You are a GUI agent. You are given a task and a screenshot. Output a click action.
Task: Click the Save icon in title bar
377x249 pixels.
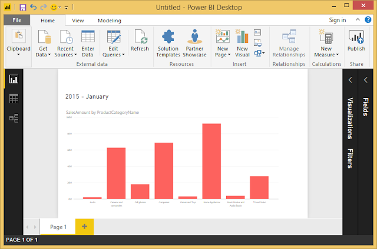click(23, 7)
